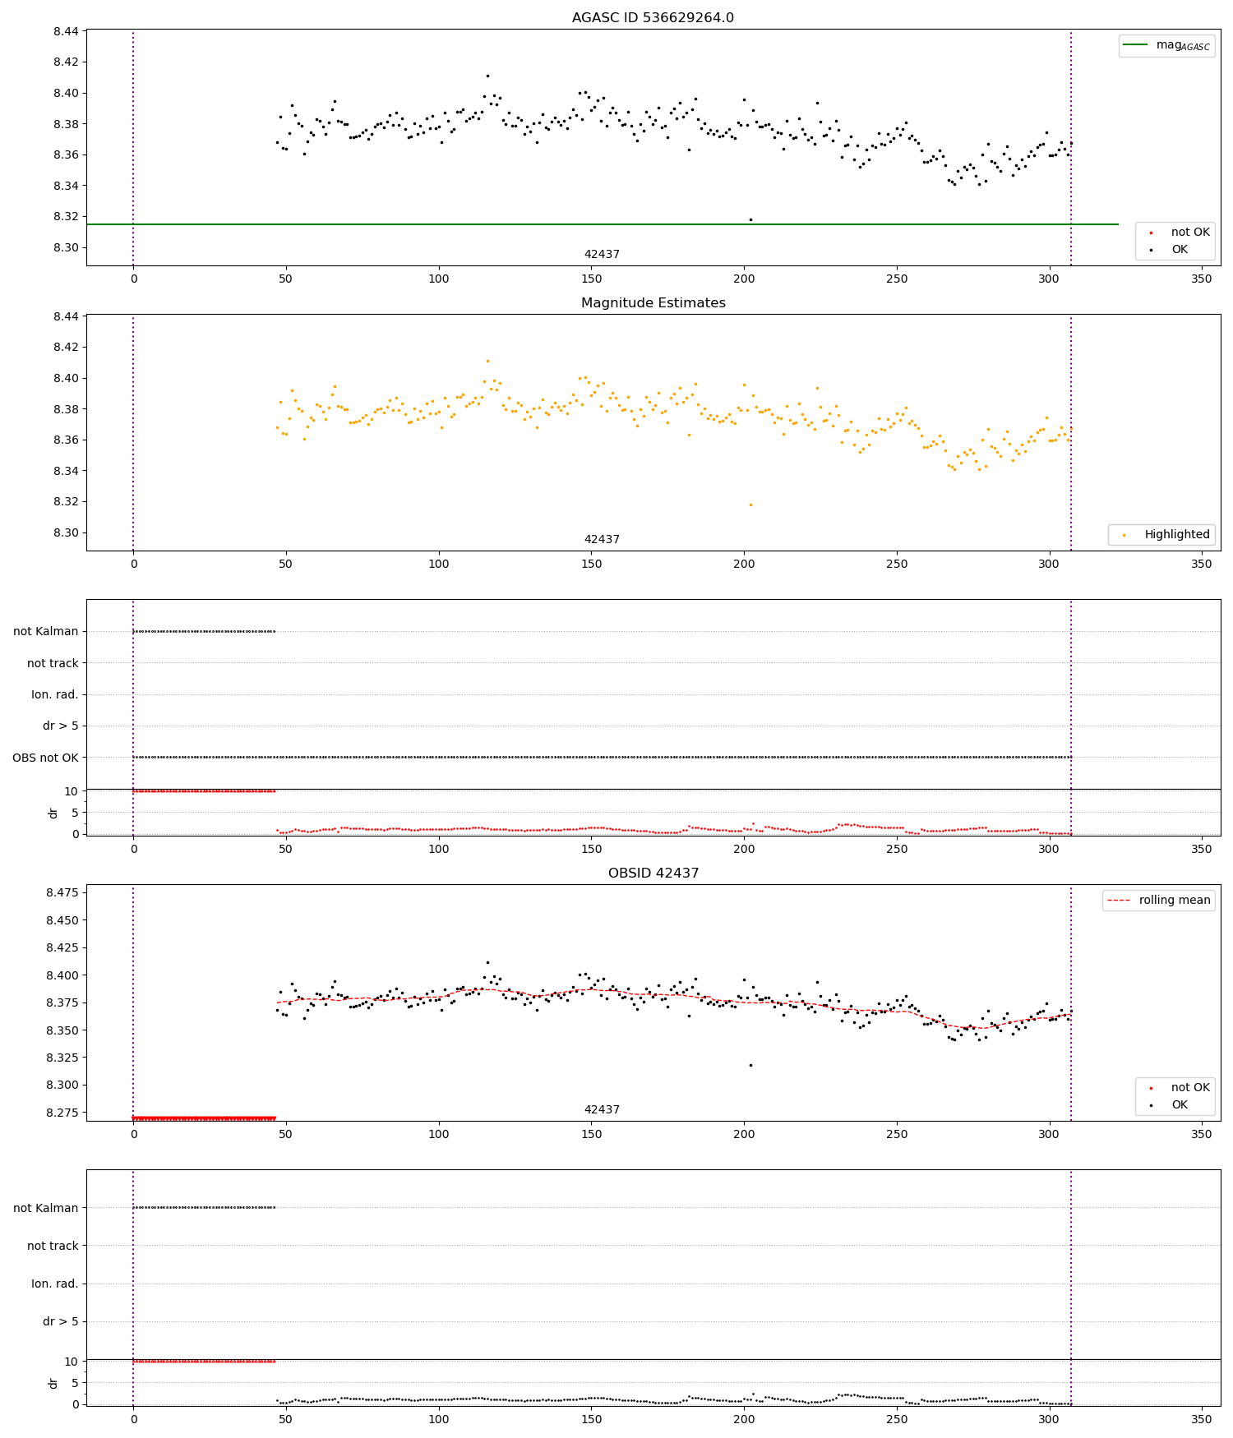
Task: Click 'Ion. rad.' label in the bottom plot
Action: (x=55, y=1284)
